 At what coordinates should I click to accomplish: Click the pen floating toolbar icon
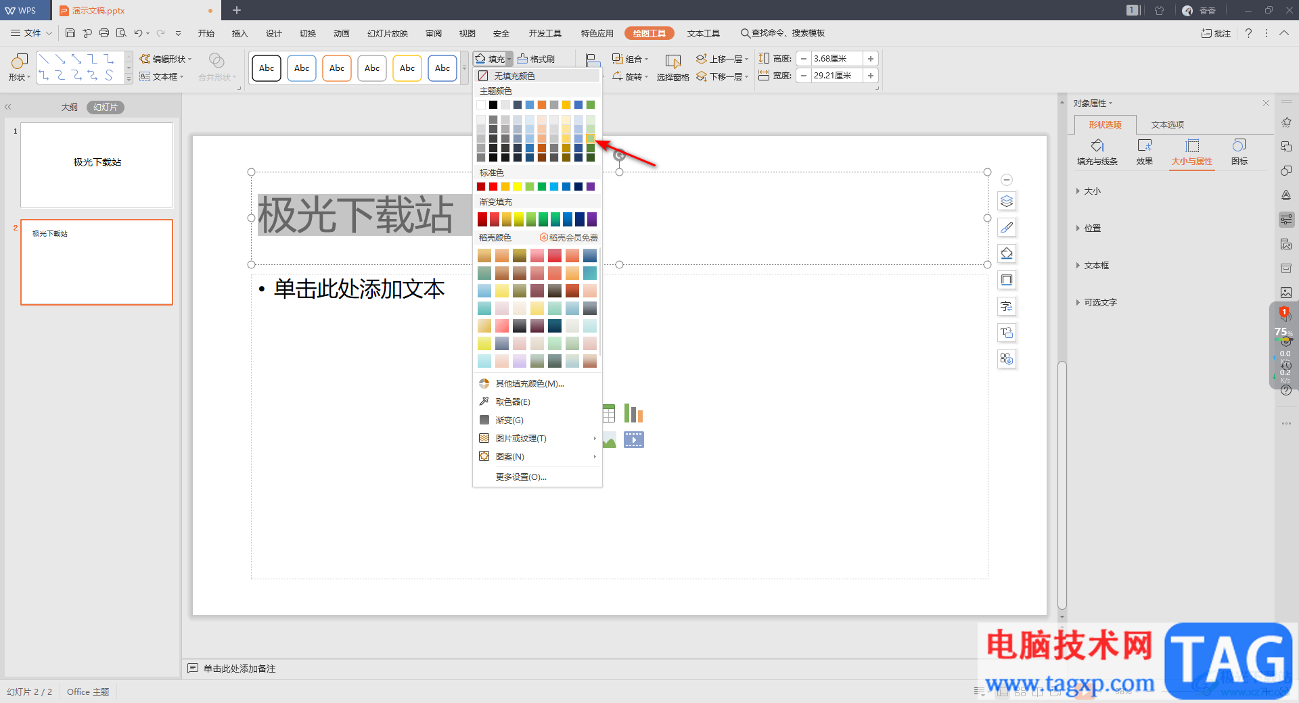point(1007,228)
